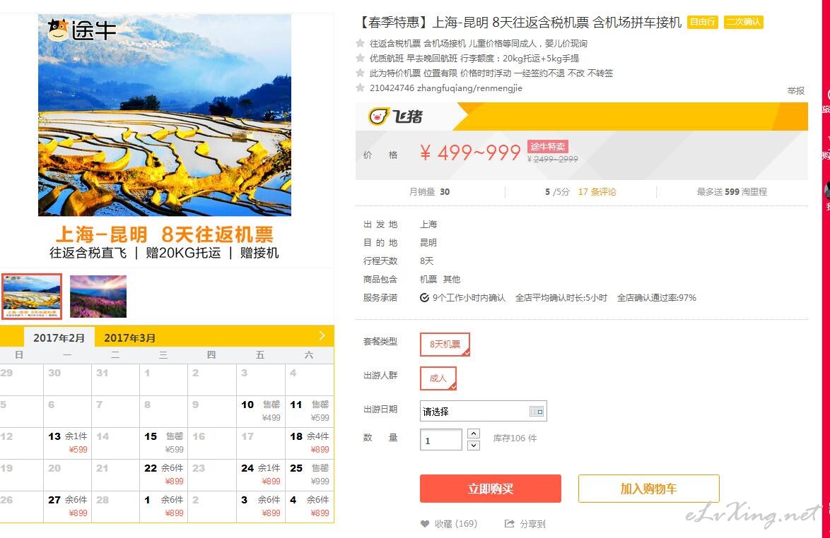
Task: Click the heart icon to favorite (收藏)
Action: (x=424, y=524)
